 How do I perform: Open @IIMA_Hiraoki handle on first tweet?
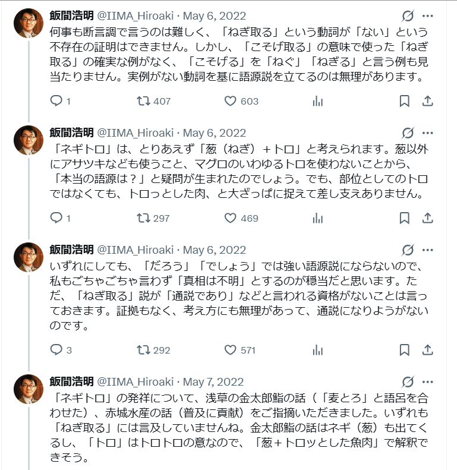[x=135, y=16]
